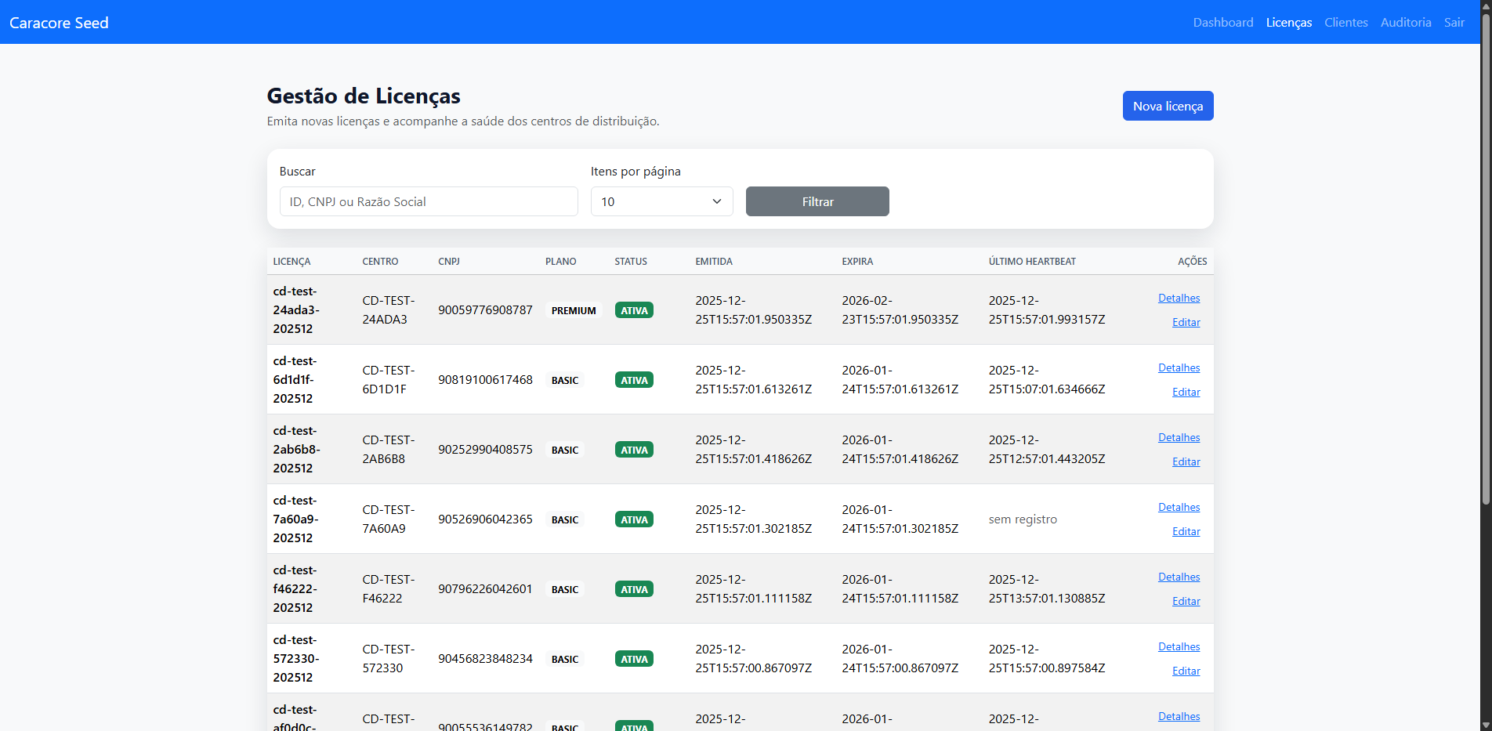The height and width of the screenshot is (731, 1492).
Task: Click the LICENÇA column header
Action: pyautogui.click(x=292, y=261)
